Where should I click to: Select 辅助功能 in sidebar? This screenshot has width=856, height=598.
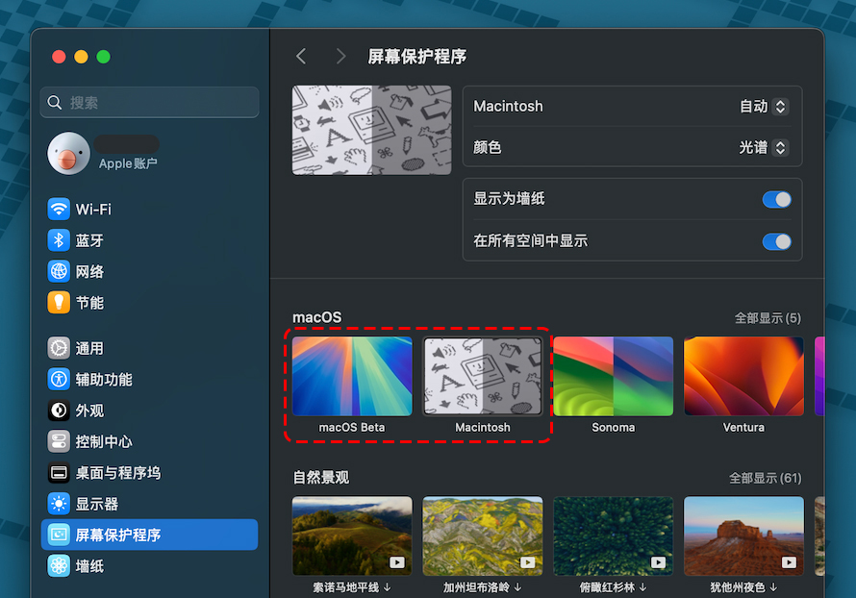coord(149,379)
